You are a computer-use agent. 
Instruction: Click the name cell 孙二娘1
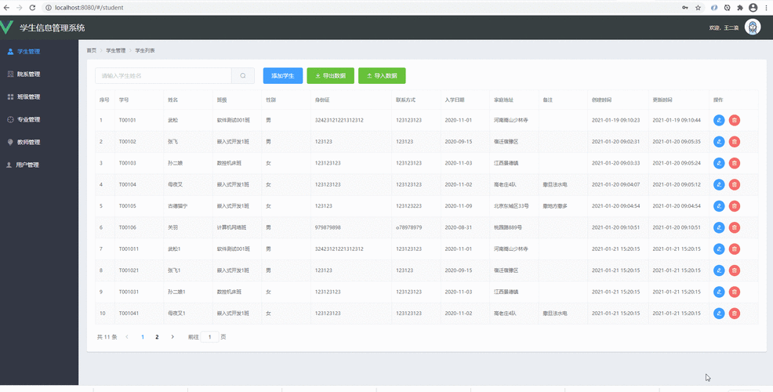pyautogui.click(x=176, y=292)
